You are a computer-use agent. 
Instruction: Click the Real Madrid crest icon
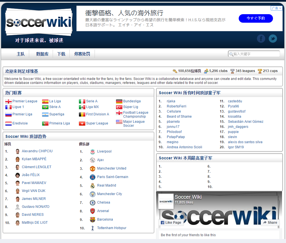(93, 185)
